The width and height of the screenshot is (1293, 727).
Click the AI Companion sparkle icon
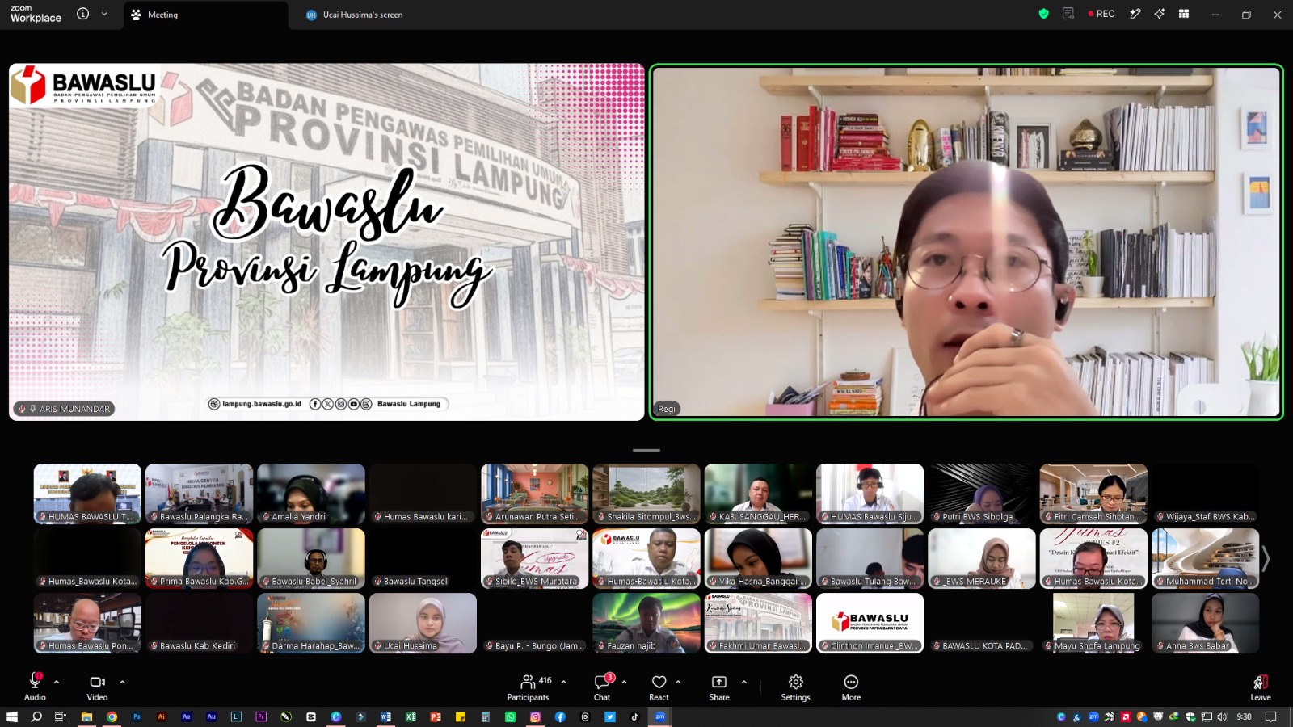[1160, 14]
